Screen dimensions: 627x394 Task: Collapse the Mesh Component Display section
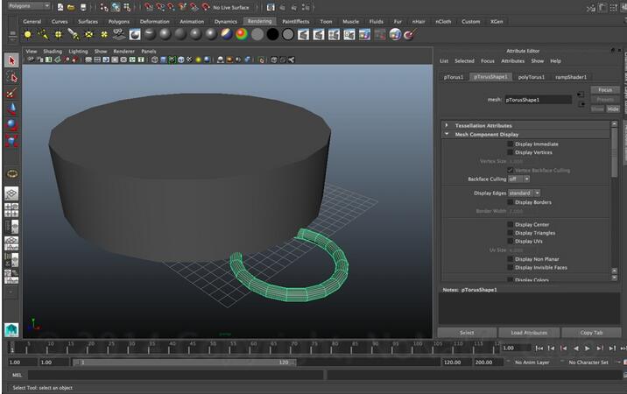tap(447, 134)
